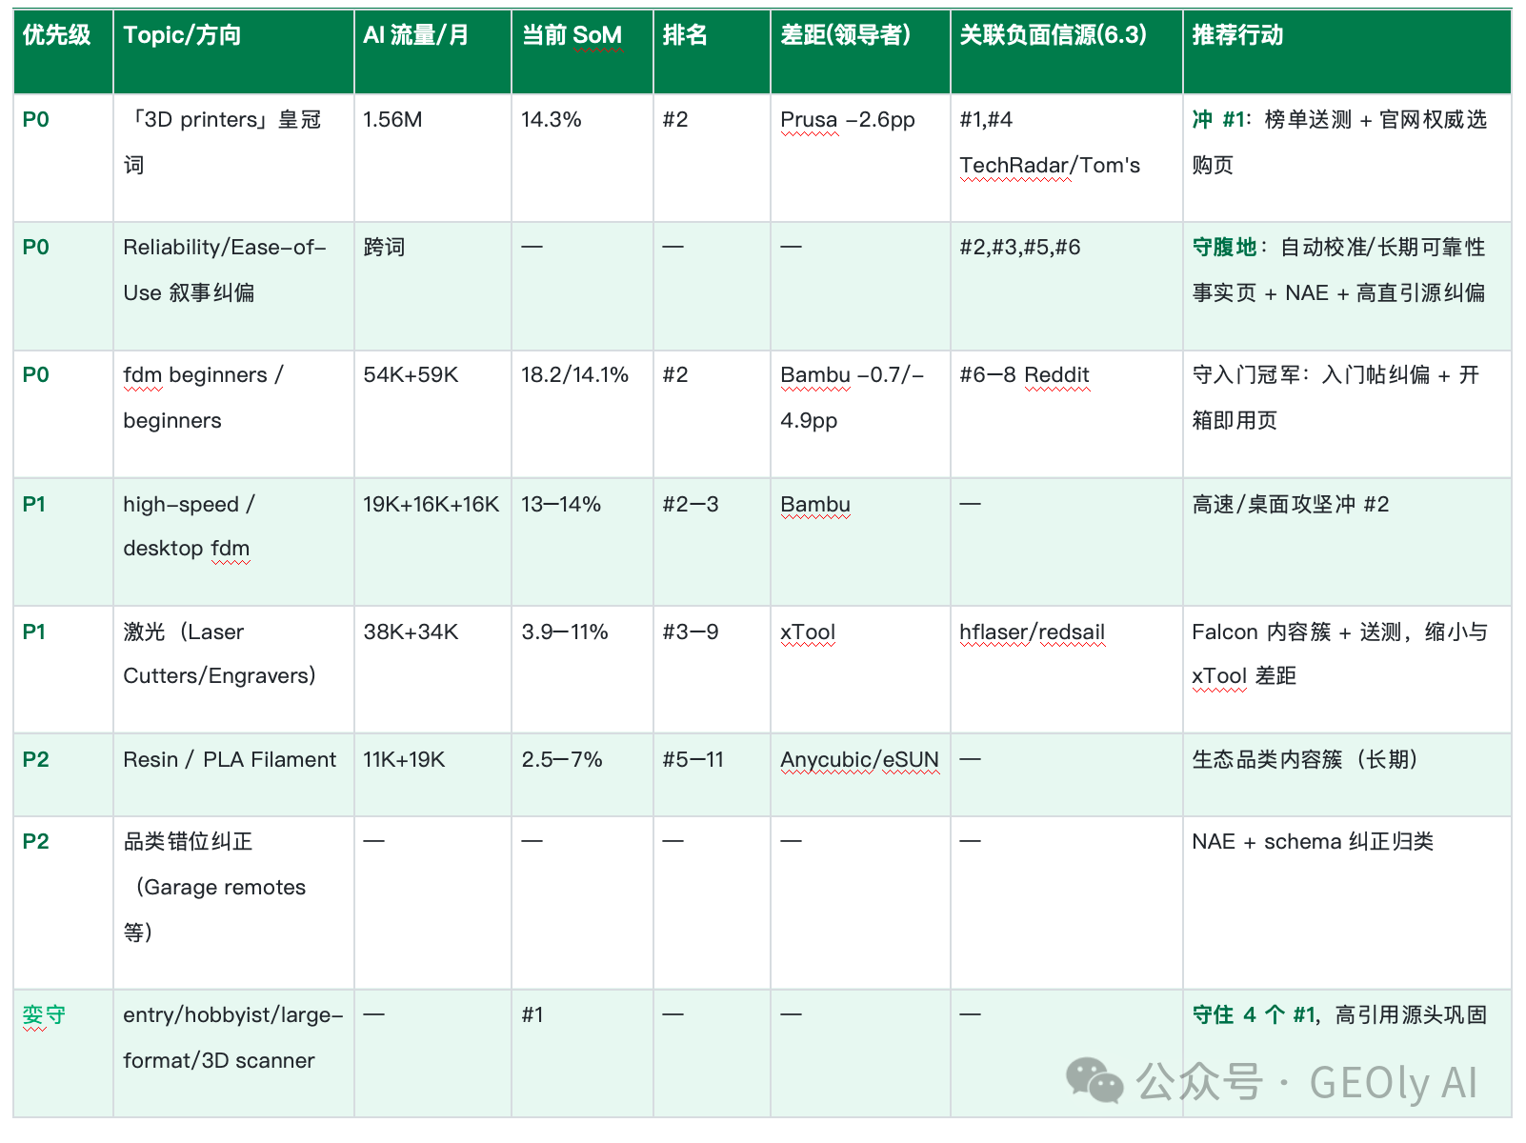Click the TechRadar/Tom's source text

pos(1050,166)
